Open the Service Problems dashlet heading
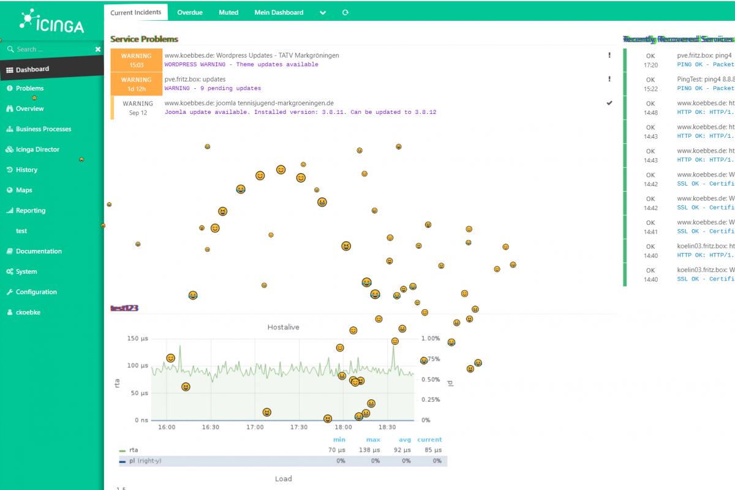This screenshot has width=735, height=490. click(144, 39)
